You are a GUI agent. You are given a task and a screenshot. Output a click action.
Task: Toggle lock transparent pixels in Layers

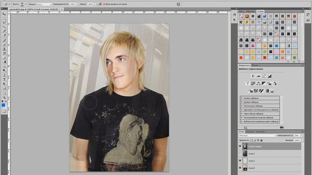[252, 140]
